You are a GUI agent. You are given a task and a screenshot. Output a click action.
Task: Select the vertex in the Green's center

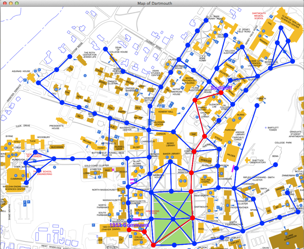pos(173,219)
